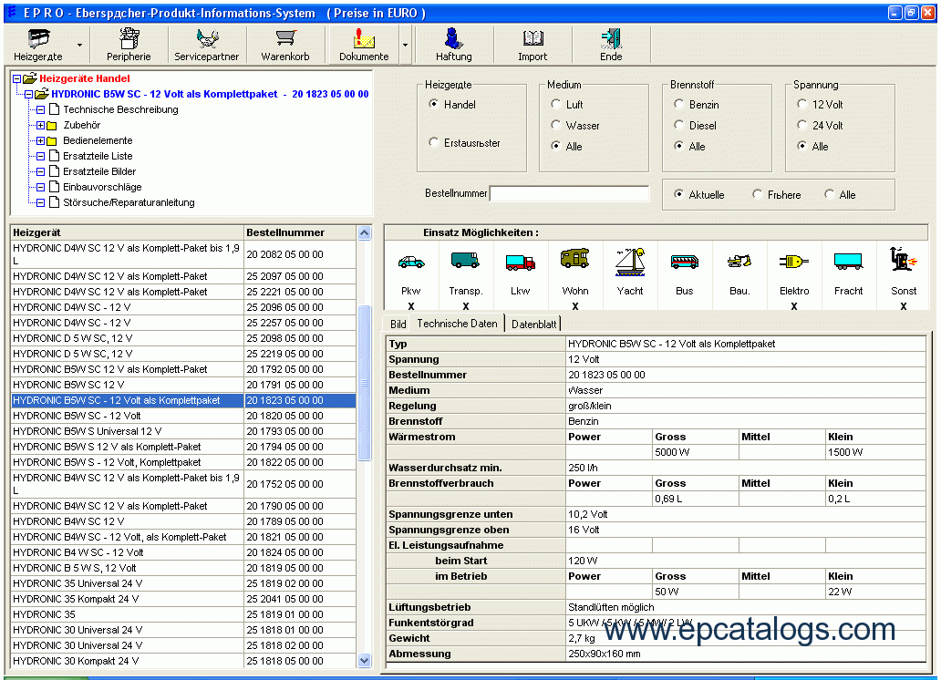This screenshot has width=941, height=680.
Task: Select the Lkw truck application icon
Action: (521, 263)
